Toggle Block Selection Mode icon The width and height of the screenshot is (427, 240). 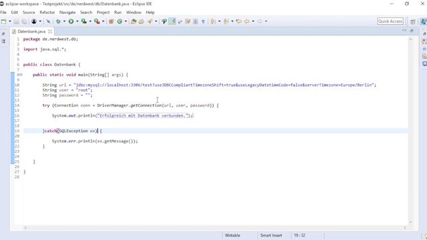click(195, 21)
